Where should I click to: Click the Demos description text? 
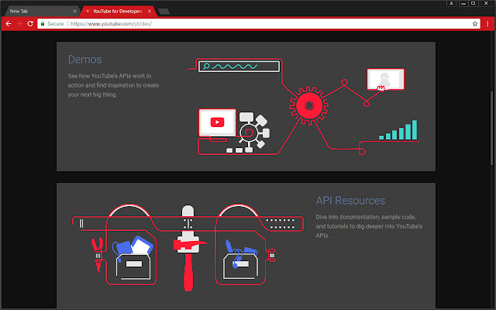(x=113, y=85)
